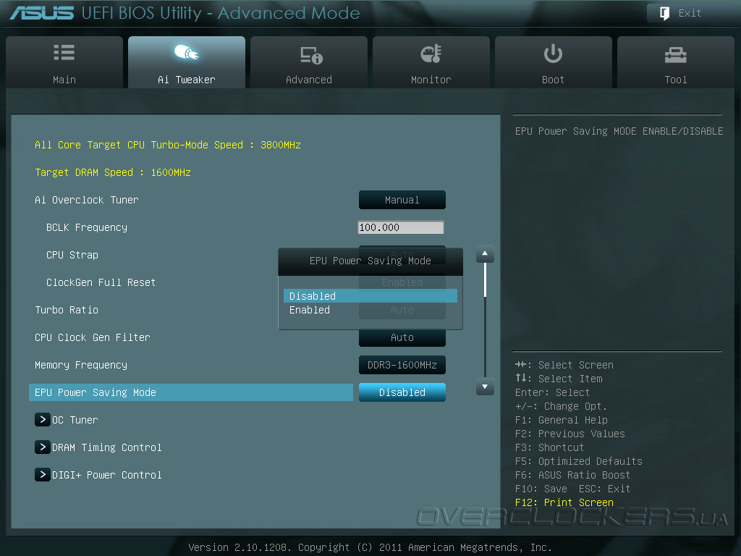Select Disabled in the EPU popup
Image resolution: width=741 pixels, height=556 pixels.
(x=370, y=296)
